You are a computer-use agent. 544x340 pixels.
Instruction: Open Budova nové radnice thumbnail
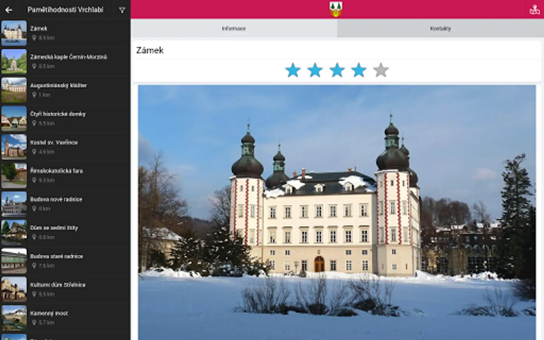14,204
